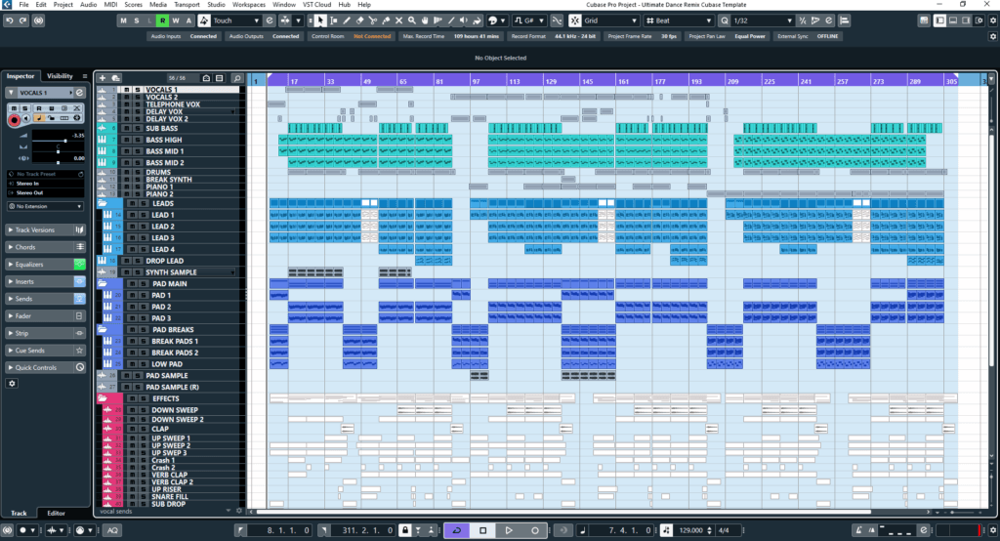The image size is (1000, 541).
Task: Click the Add Track plus icon
Action: (103, 77)
